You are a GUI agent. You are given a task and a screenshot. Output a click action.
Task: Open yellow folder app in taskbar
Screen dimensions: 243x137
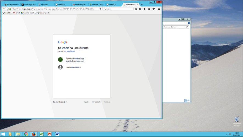click(10, 134)
